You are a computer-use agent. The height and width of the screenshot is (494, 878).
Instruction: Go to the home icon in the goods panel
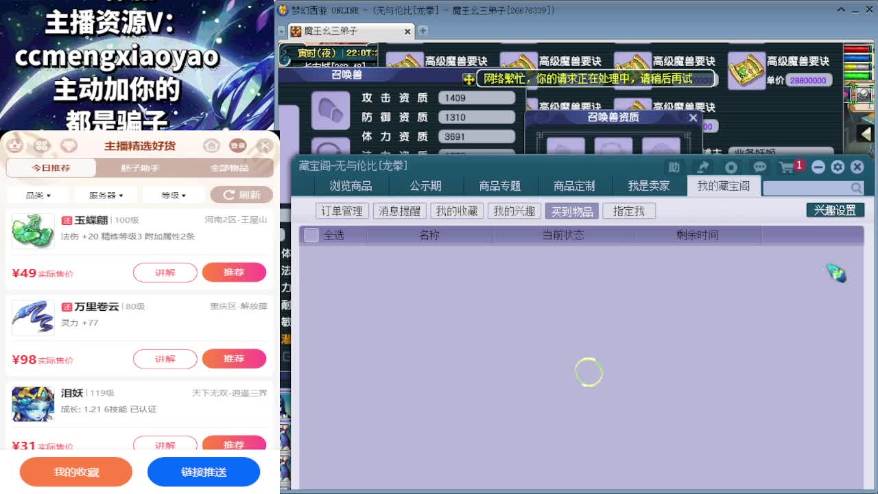point(212,145)
